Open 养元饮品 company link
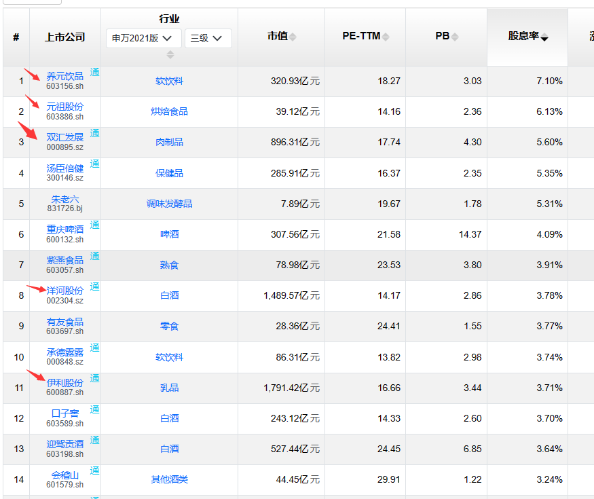594x499 pixels. point(64,76)
